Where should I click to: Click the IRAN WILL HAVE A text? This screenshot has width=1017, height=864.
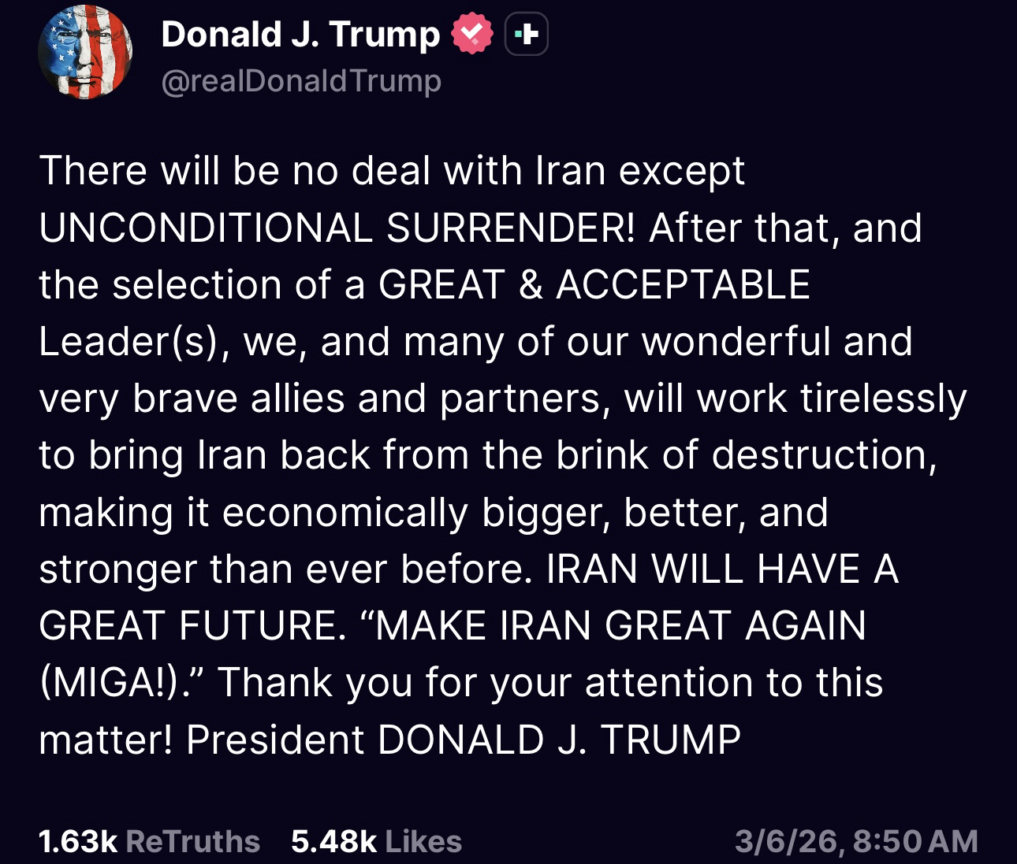(x=722, y=569)
